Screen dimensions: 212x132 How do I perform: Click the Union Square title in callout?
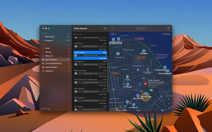coord(154,80)
